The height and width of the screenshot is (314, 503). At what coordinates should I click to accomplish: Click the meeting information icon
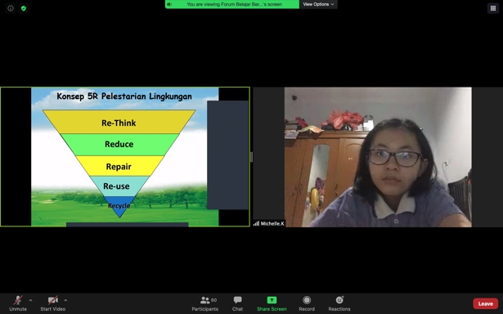pos(11,8)
